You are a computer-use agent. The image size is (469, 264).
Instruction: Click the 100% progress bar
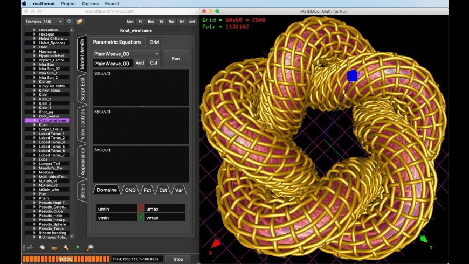click(x=66, y=259)
